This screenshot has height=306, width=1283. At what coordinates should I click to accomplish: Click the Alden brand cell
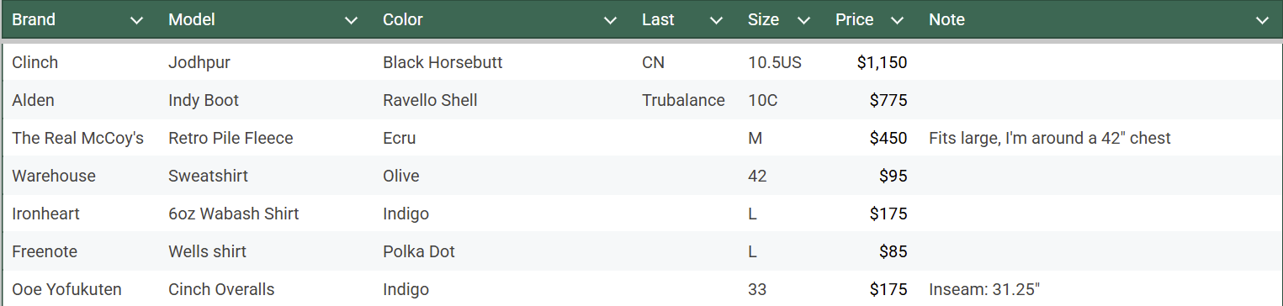coord(33,100)
